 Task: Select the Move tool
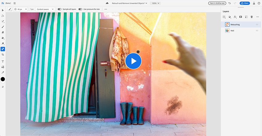click(x=3, y=10)
